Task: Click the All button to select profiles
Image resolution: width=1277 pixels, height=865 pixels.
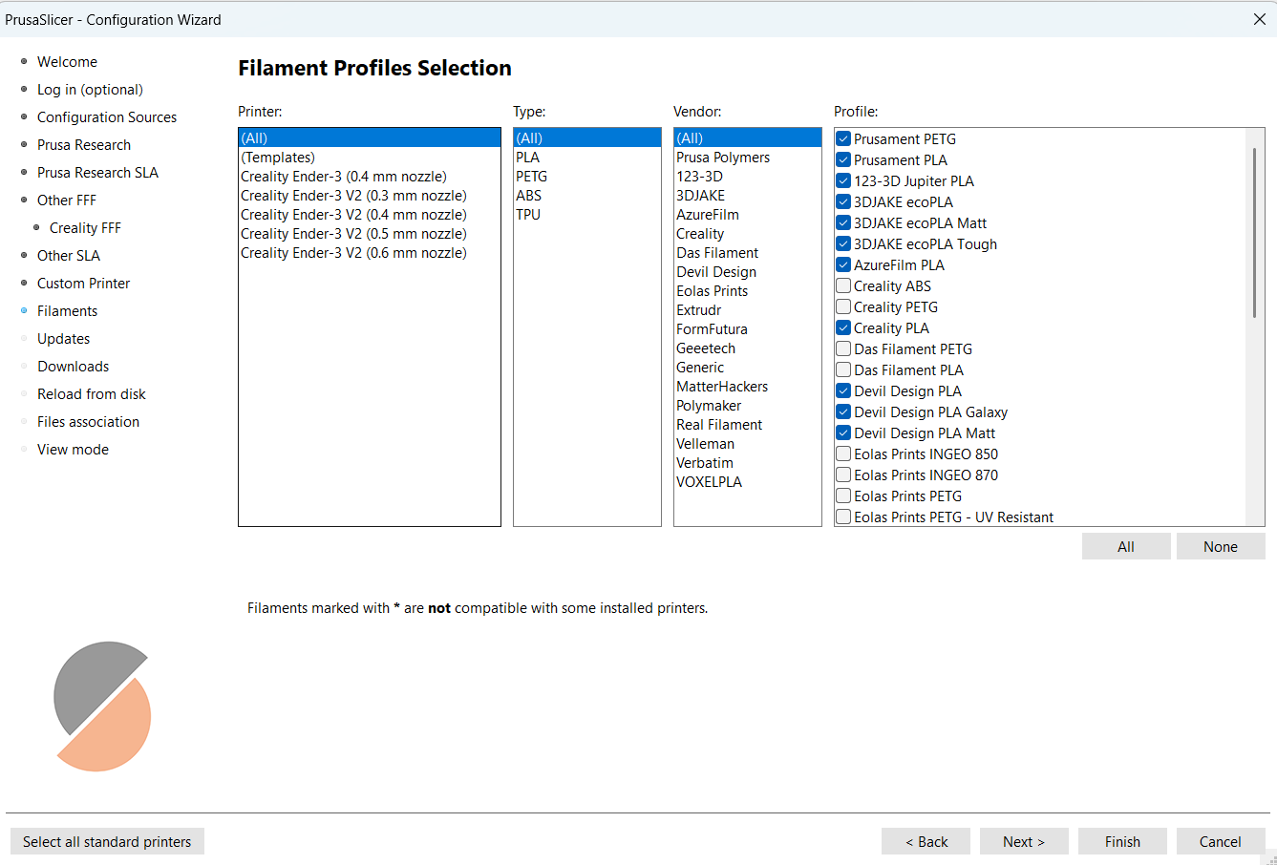Action: click(1125, 547)
